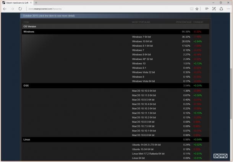Click the Windows Vista 32 bit entry
This screenshot has height=162, width=233.
pos(143,72)
